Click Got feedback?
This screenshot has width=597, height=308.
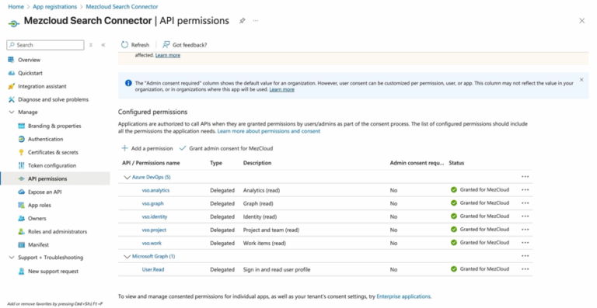click(x=185, y=45)
